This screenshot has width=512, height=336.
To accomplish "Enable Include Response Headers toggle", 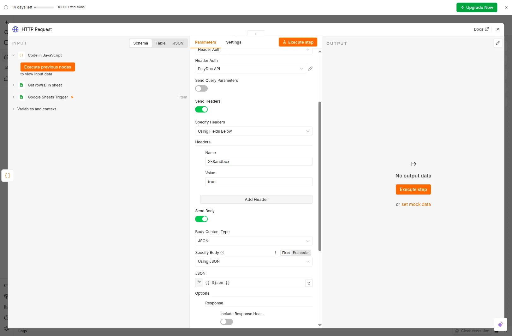I will pos(227,322).
